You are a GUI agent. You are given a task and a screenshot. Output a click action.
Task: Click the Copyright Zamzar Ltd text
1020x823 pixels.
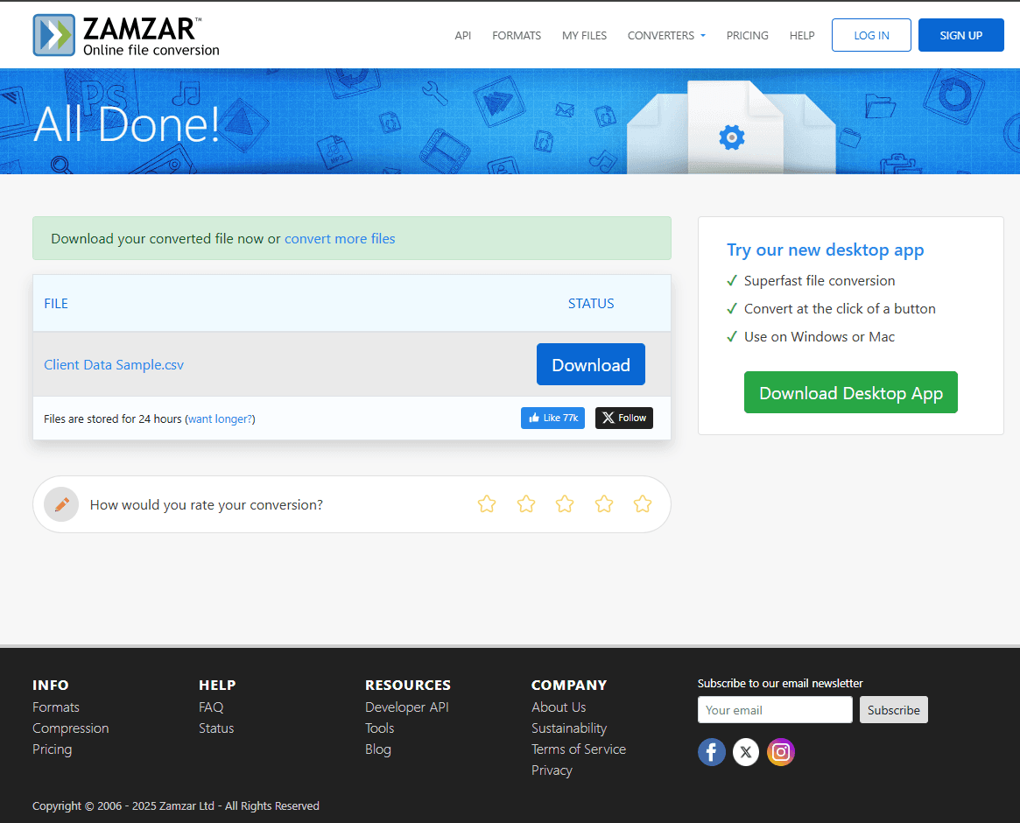point(176,805)
